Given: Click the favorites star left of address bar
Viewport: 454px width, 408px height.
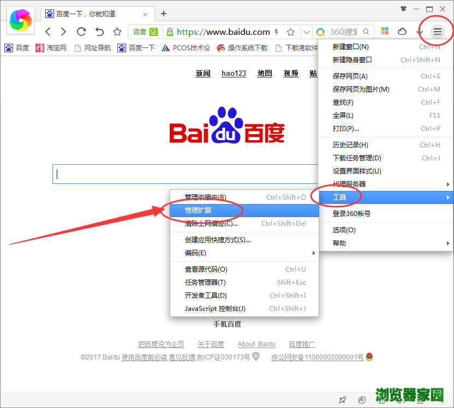Looking at the screenshot, I should pos(117,32).
